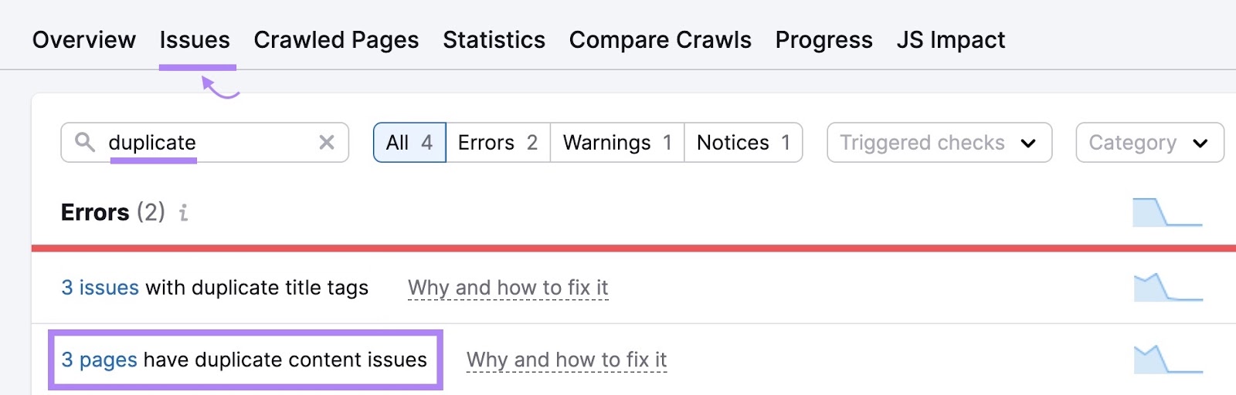Open the 3 pages duplicate content link
Image resolution: width=1236 pixels, height=395 pixels.
click(x=100, y=360)
